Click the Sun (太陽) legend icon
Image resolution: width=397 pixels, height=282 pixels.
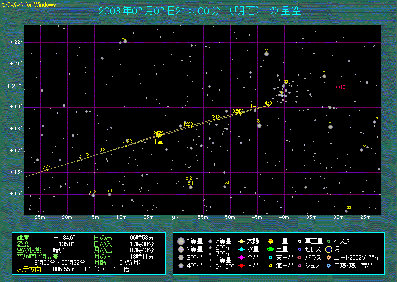242,241
